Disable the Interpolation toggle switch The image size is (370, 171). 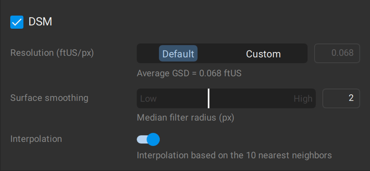click(x=148, y=139)
